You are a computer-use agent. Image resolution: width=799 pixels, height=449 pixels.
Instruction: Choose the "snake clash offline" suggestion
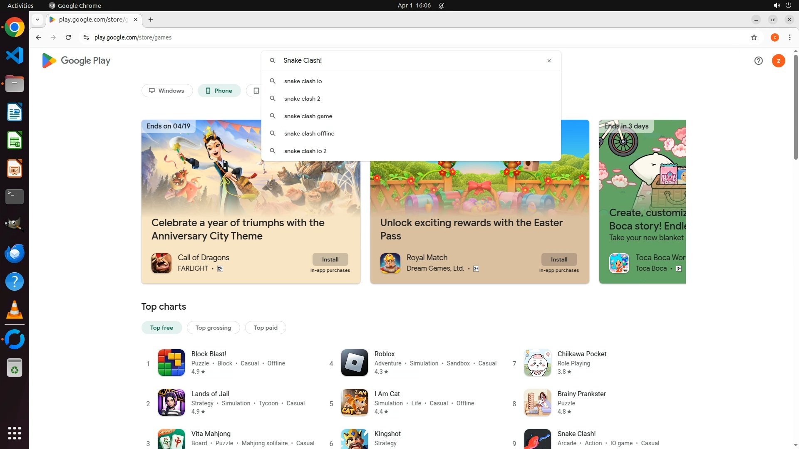[x=309, y=133]
